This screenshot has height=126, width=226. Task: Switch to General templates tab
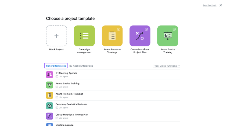click(x=56, y=66)
